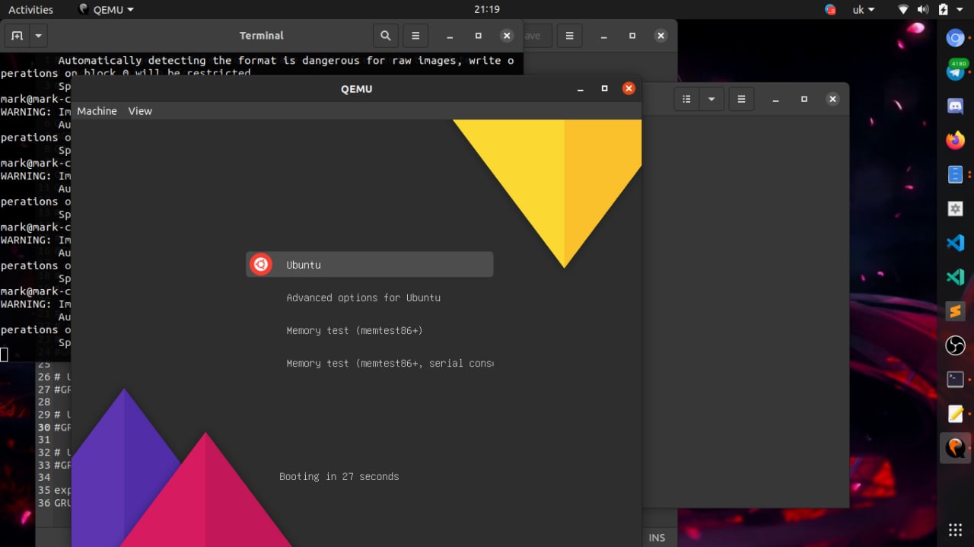The image size is (974, 547).
Task: Click the Terminal window title
Action: point(261,36)
